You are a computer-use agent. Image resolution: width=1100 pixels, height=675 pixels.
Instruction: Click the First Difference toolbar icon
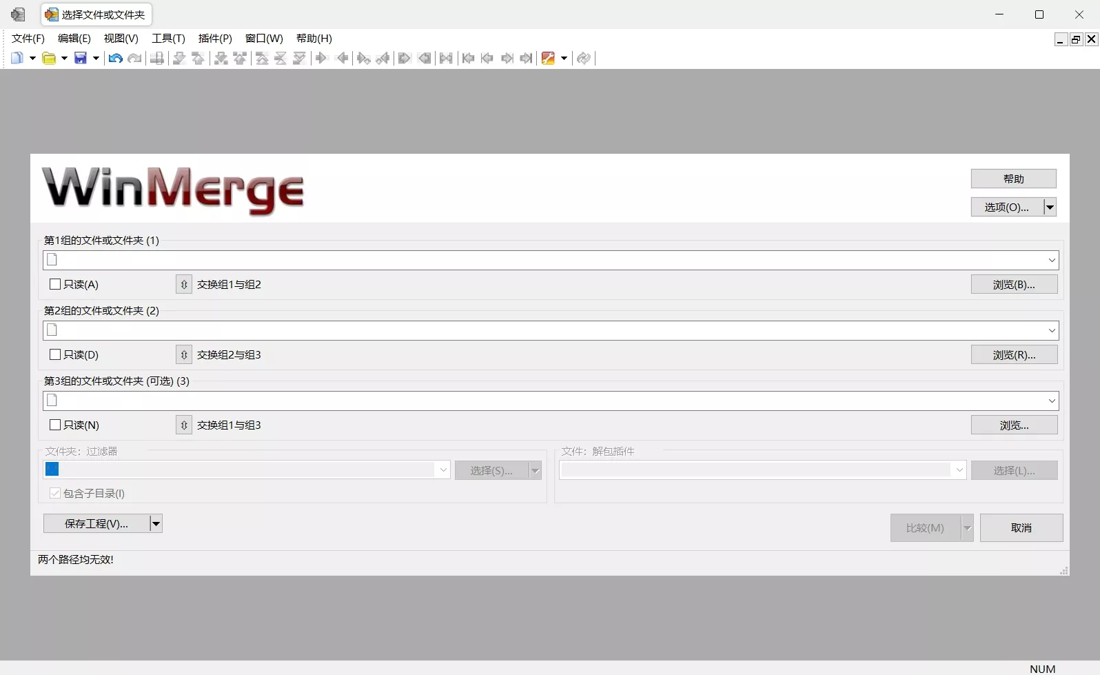click(x=262, y=58)
